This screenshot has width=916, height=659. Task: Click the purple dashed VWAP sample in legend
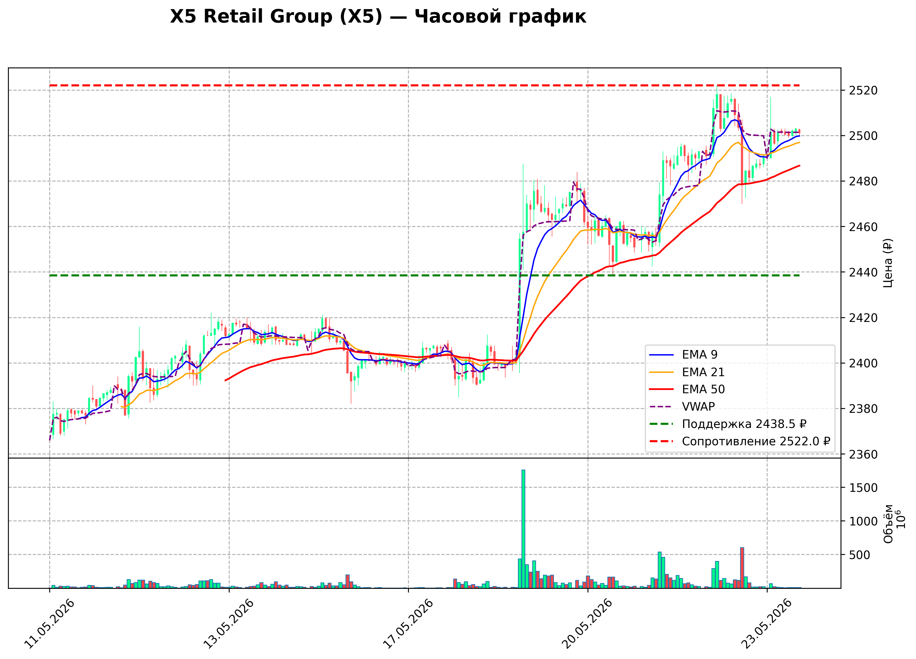(662, 406)
